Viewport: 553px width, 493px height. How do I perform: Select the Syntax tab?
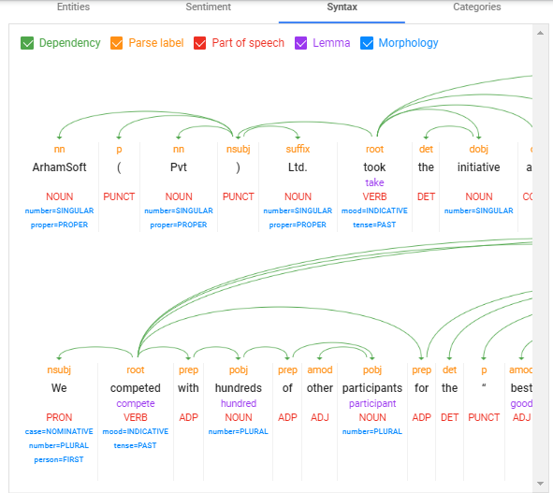click(342, 7)
